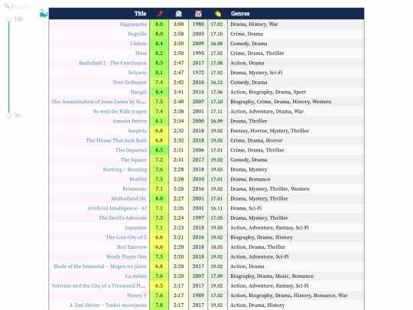413x310 pixels.
Task: Click the year 1972 in Solyaris row
Action: tap(198, 73)
